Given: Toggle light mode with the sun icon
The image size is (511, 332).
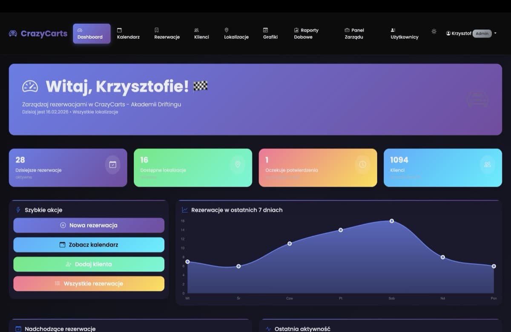Looking at the screenshot, I should 433,31.
